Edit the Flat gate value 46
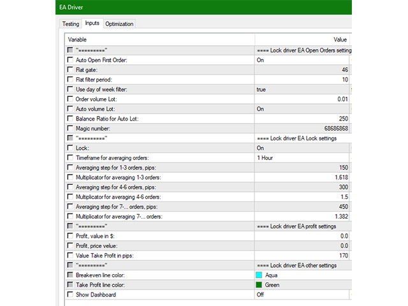 (x=302, y=69)
